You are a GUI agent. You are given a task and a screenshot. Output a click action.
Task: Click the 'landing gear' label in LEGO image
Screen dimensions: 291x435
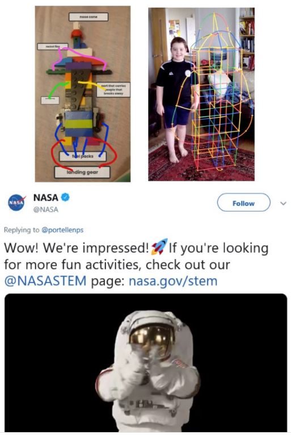82,172
